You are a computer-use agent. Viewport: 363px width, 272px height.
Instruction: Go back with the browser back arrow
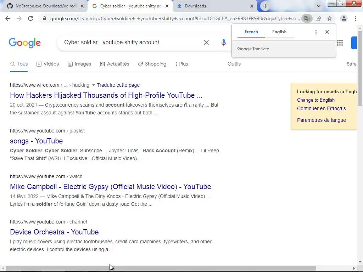pos(8,18)
